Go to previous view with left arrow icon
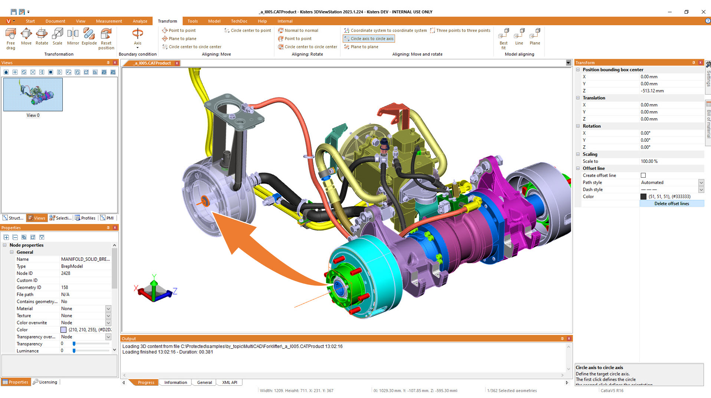The image size is (711, 398). coord(42,72)
